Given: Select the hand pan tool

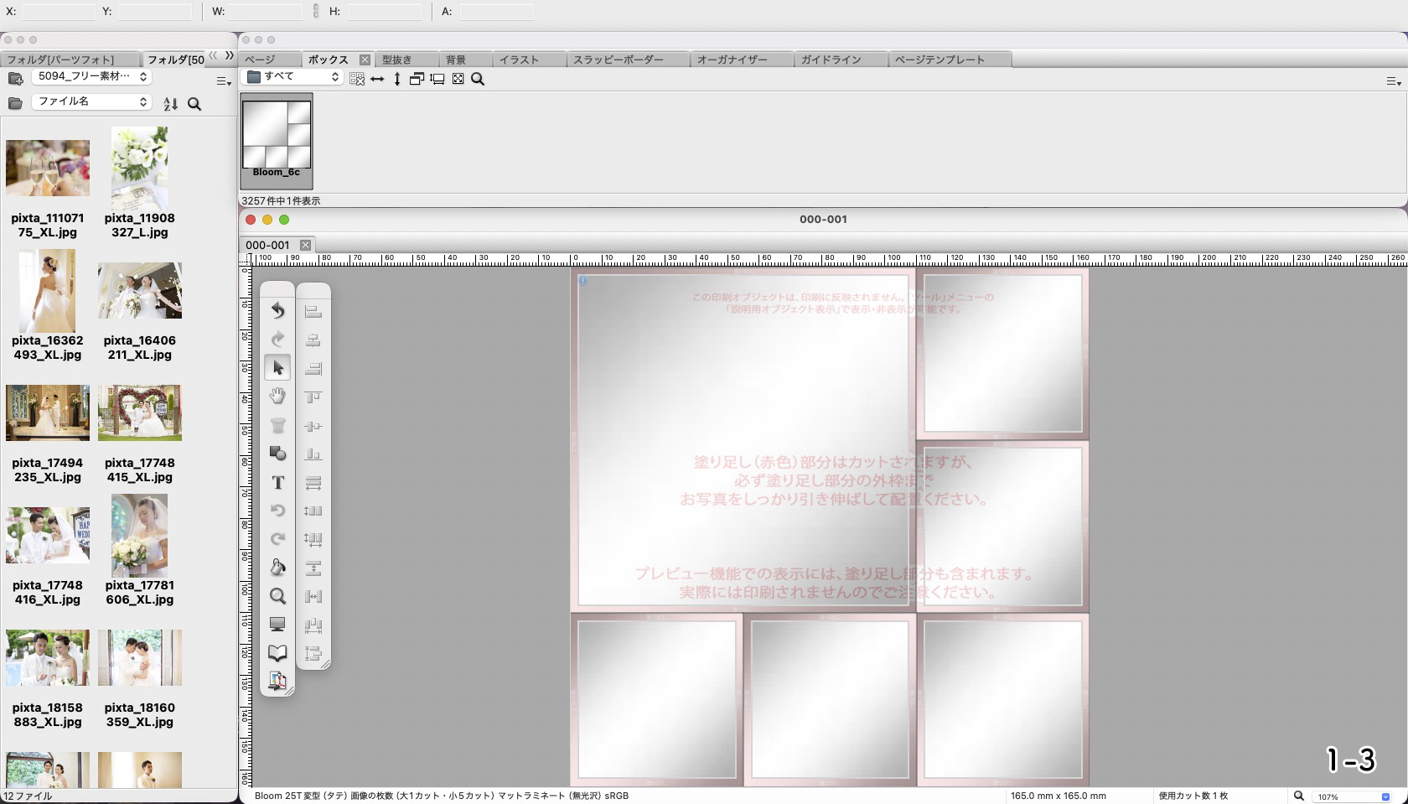Looking at the screenshot, I should pyautogui.click(x=277, y=397).
